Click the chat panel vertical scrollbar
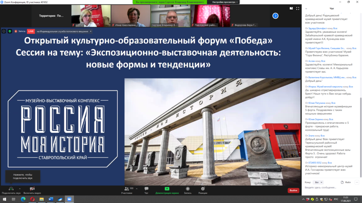362x203 pixels. [360, 138]
